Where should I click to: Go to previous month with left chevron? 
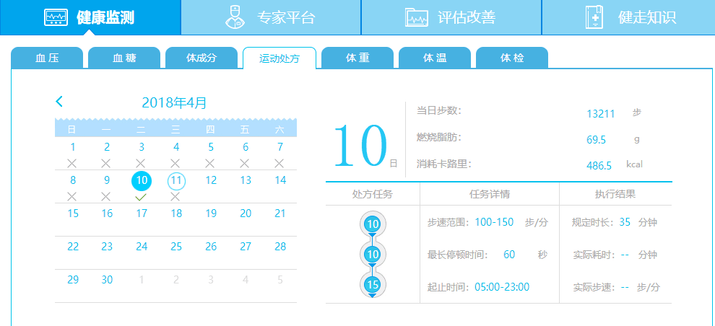58,102
